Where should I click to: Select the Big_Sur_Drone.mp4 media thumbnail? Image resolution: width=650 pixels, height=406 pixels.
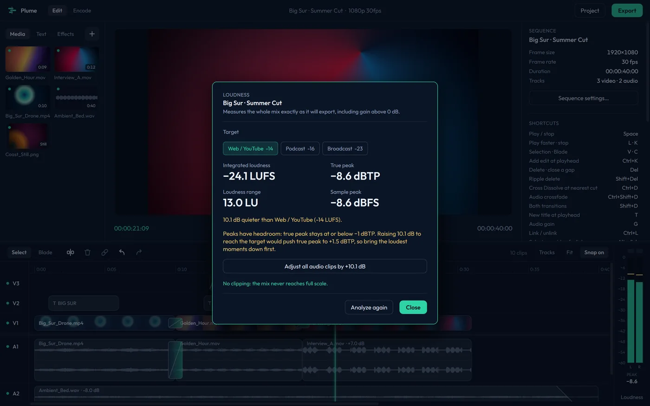[27, 97]
